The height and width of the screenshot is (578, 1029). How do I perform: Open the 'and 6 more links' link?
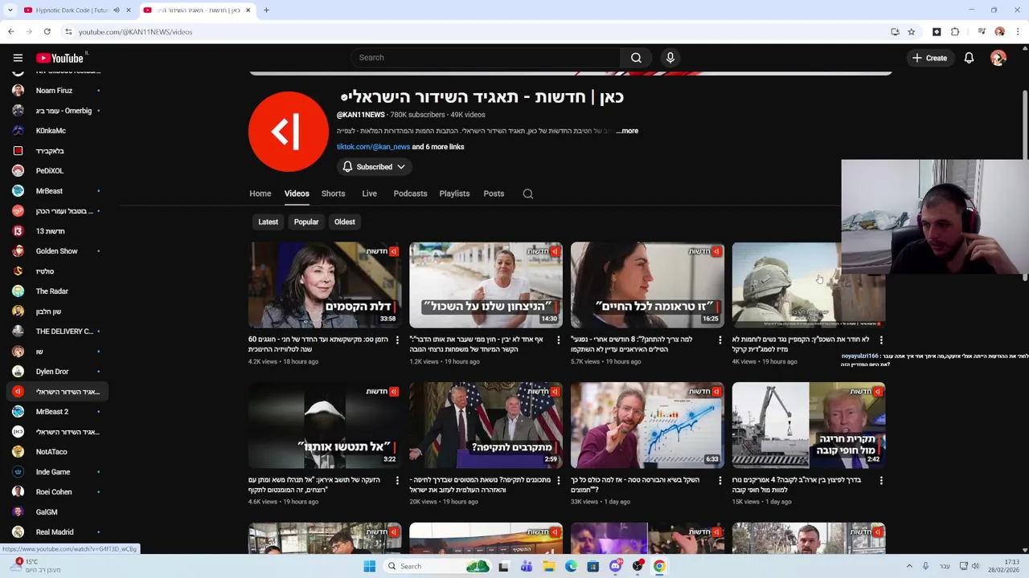tap(438, 147)
